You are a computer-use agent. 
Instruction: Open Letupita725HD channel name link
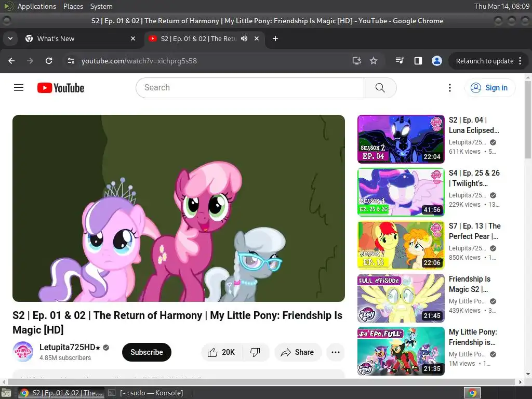point(70,347)
